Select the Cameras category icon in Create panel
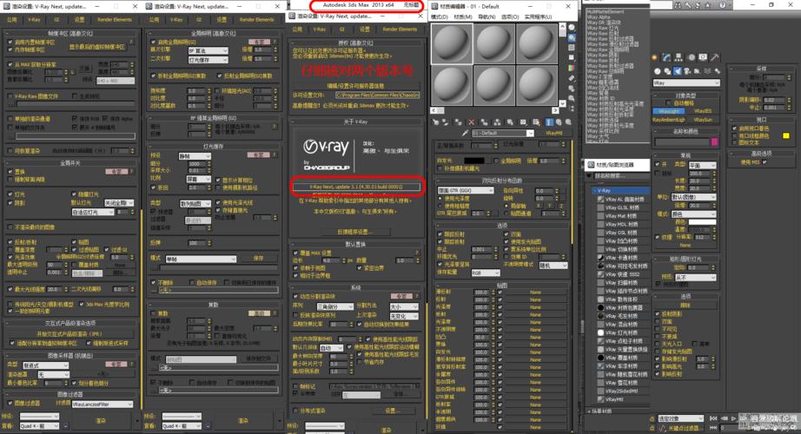 click(x=687, y=71)
